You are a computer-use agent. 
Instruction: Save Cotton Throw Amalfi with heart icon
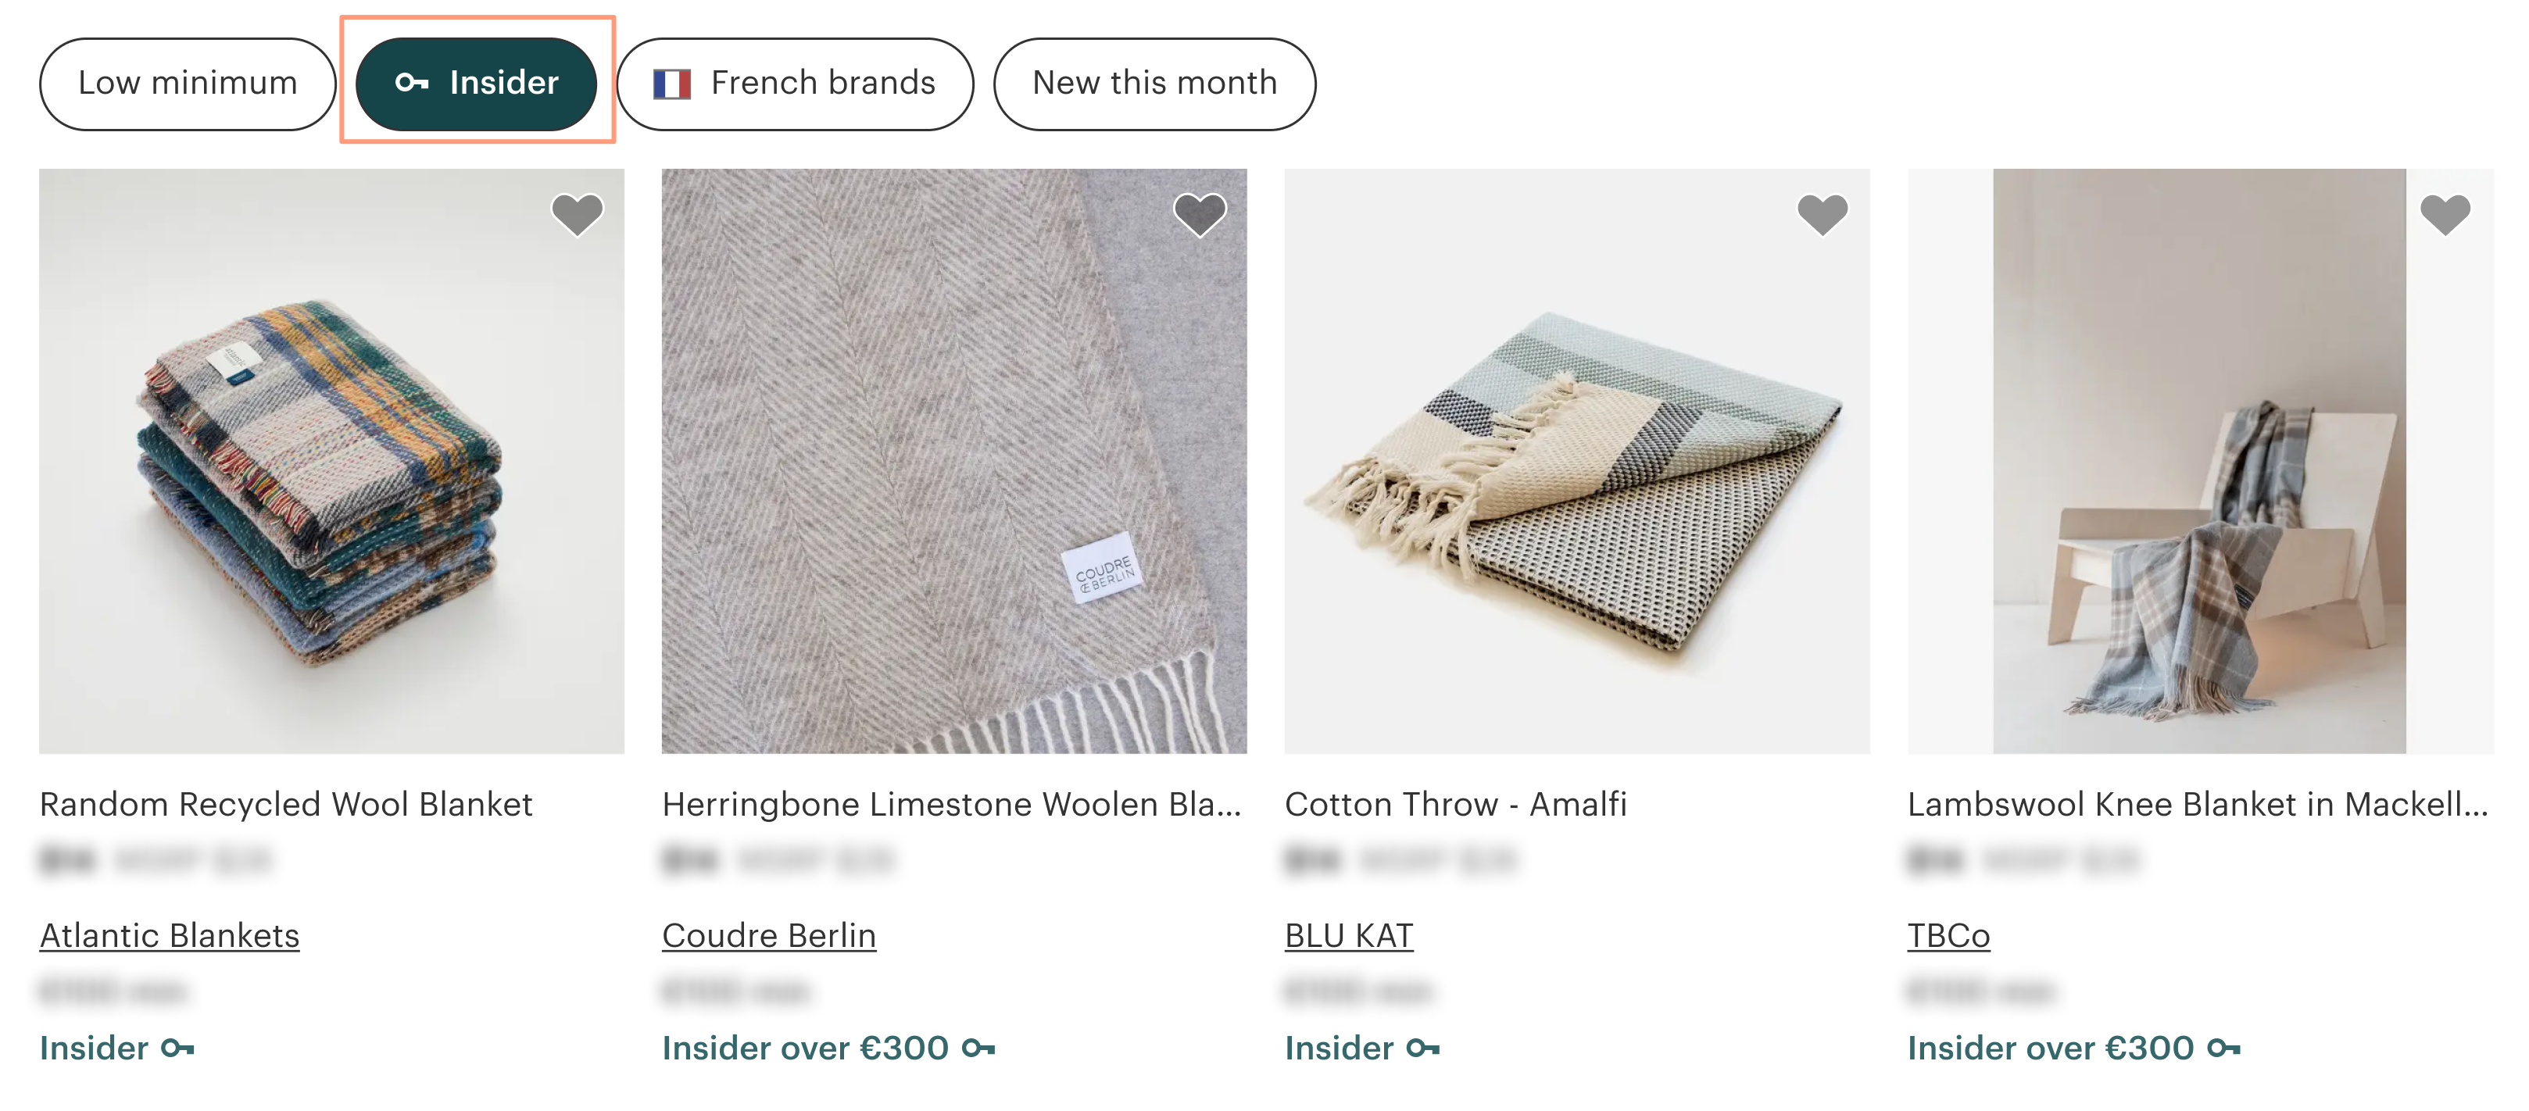1823,214
